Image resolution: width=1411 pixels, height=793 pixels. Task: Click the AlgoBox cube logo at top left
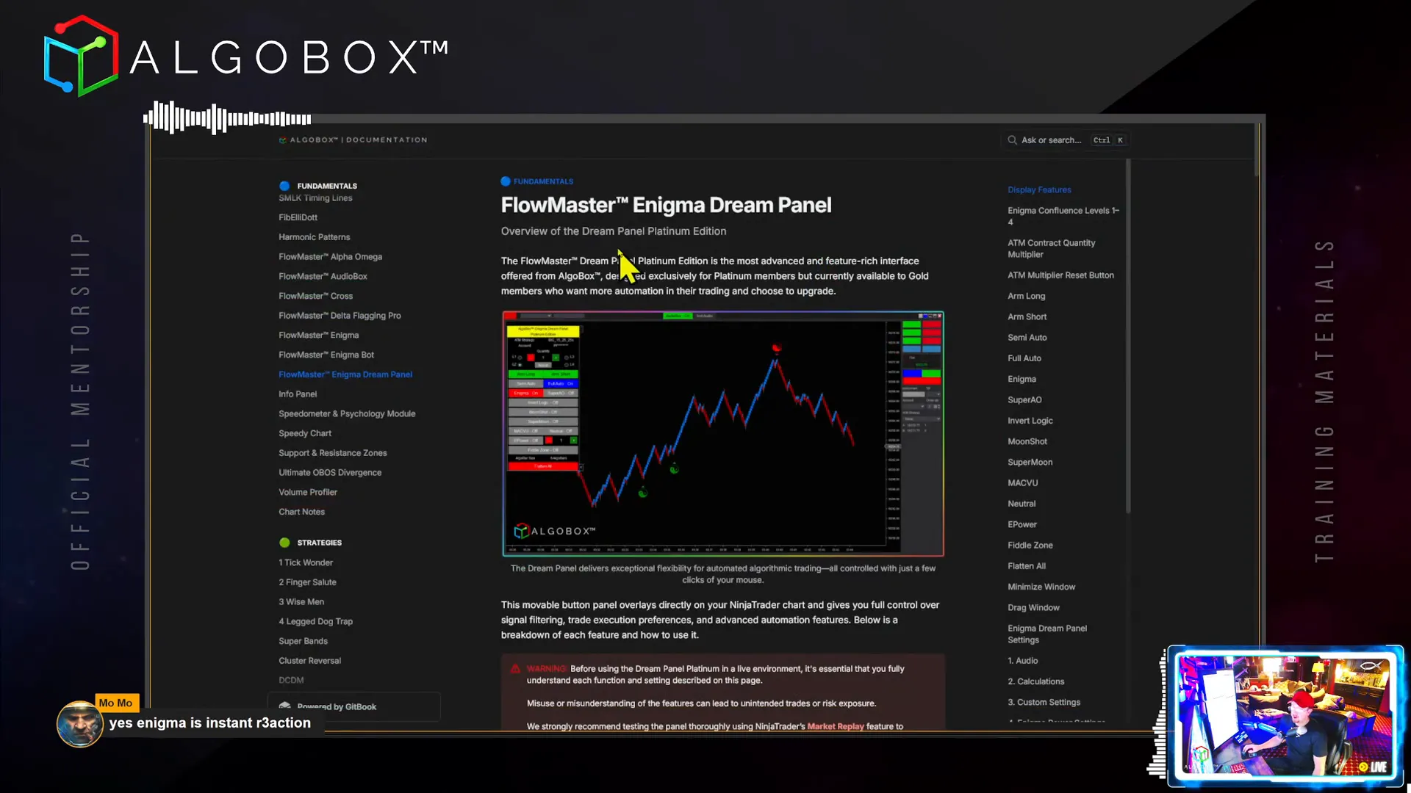[x=81, y=57]
